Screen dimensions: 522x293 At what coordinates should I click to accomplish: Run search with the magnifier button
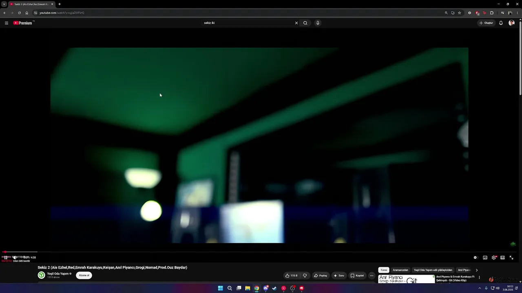click(305, 23)
